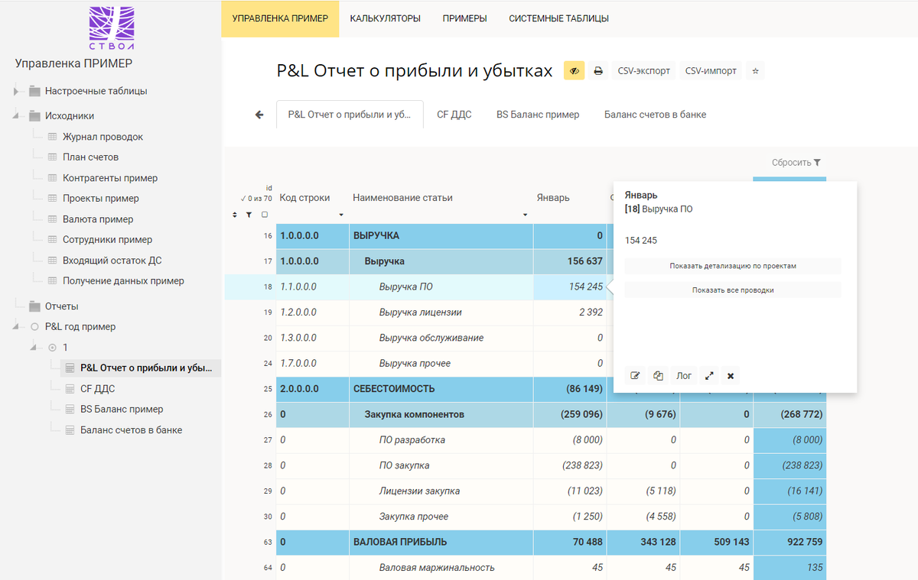The width and height of the screenshot is (918, 580).
Task: Click calculator icon beside BS Баланс пример in tree
Action: point(70,410)
